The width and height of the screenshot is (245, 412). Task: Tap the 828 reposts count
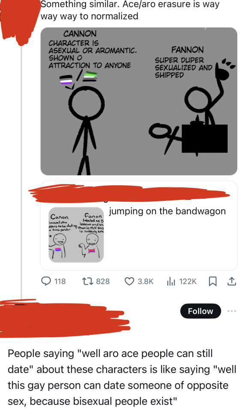point(103,282)
